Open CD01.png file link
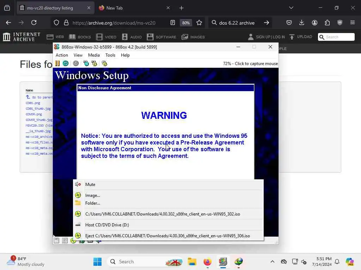 [33, 103]
